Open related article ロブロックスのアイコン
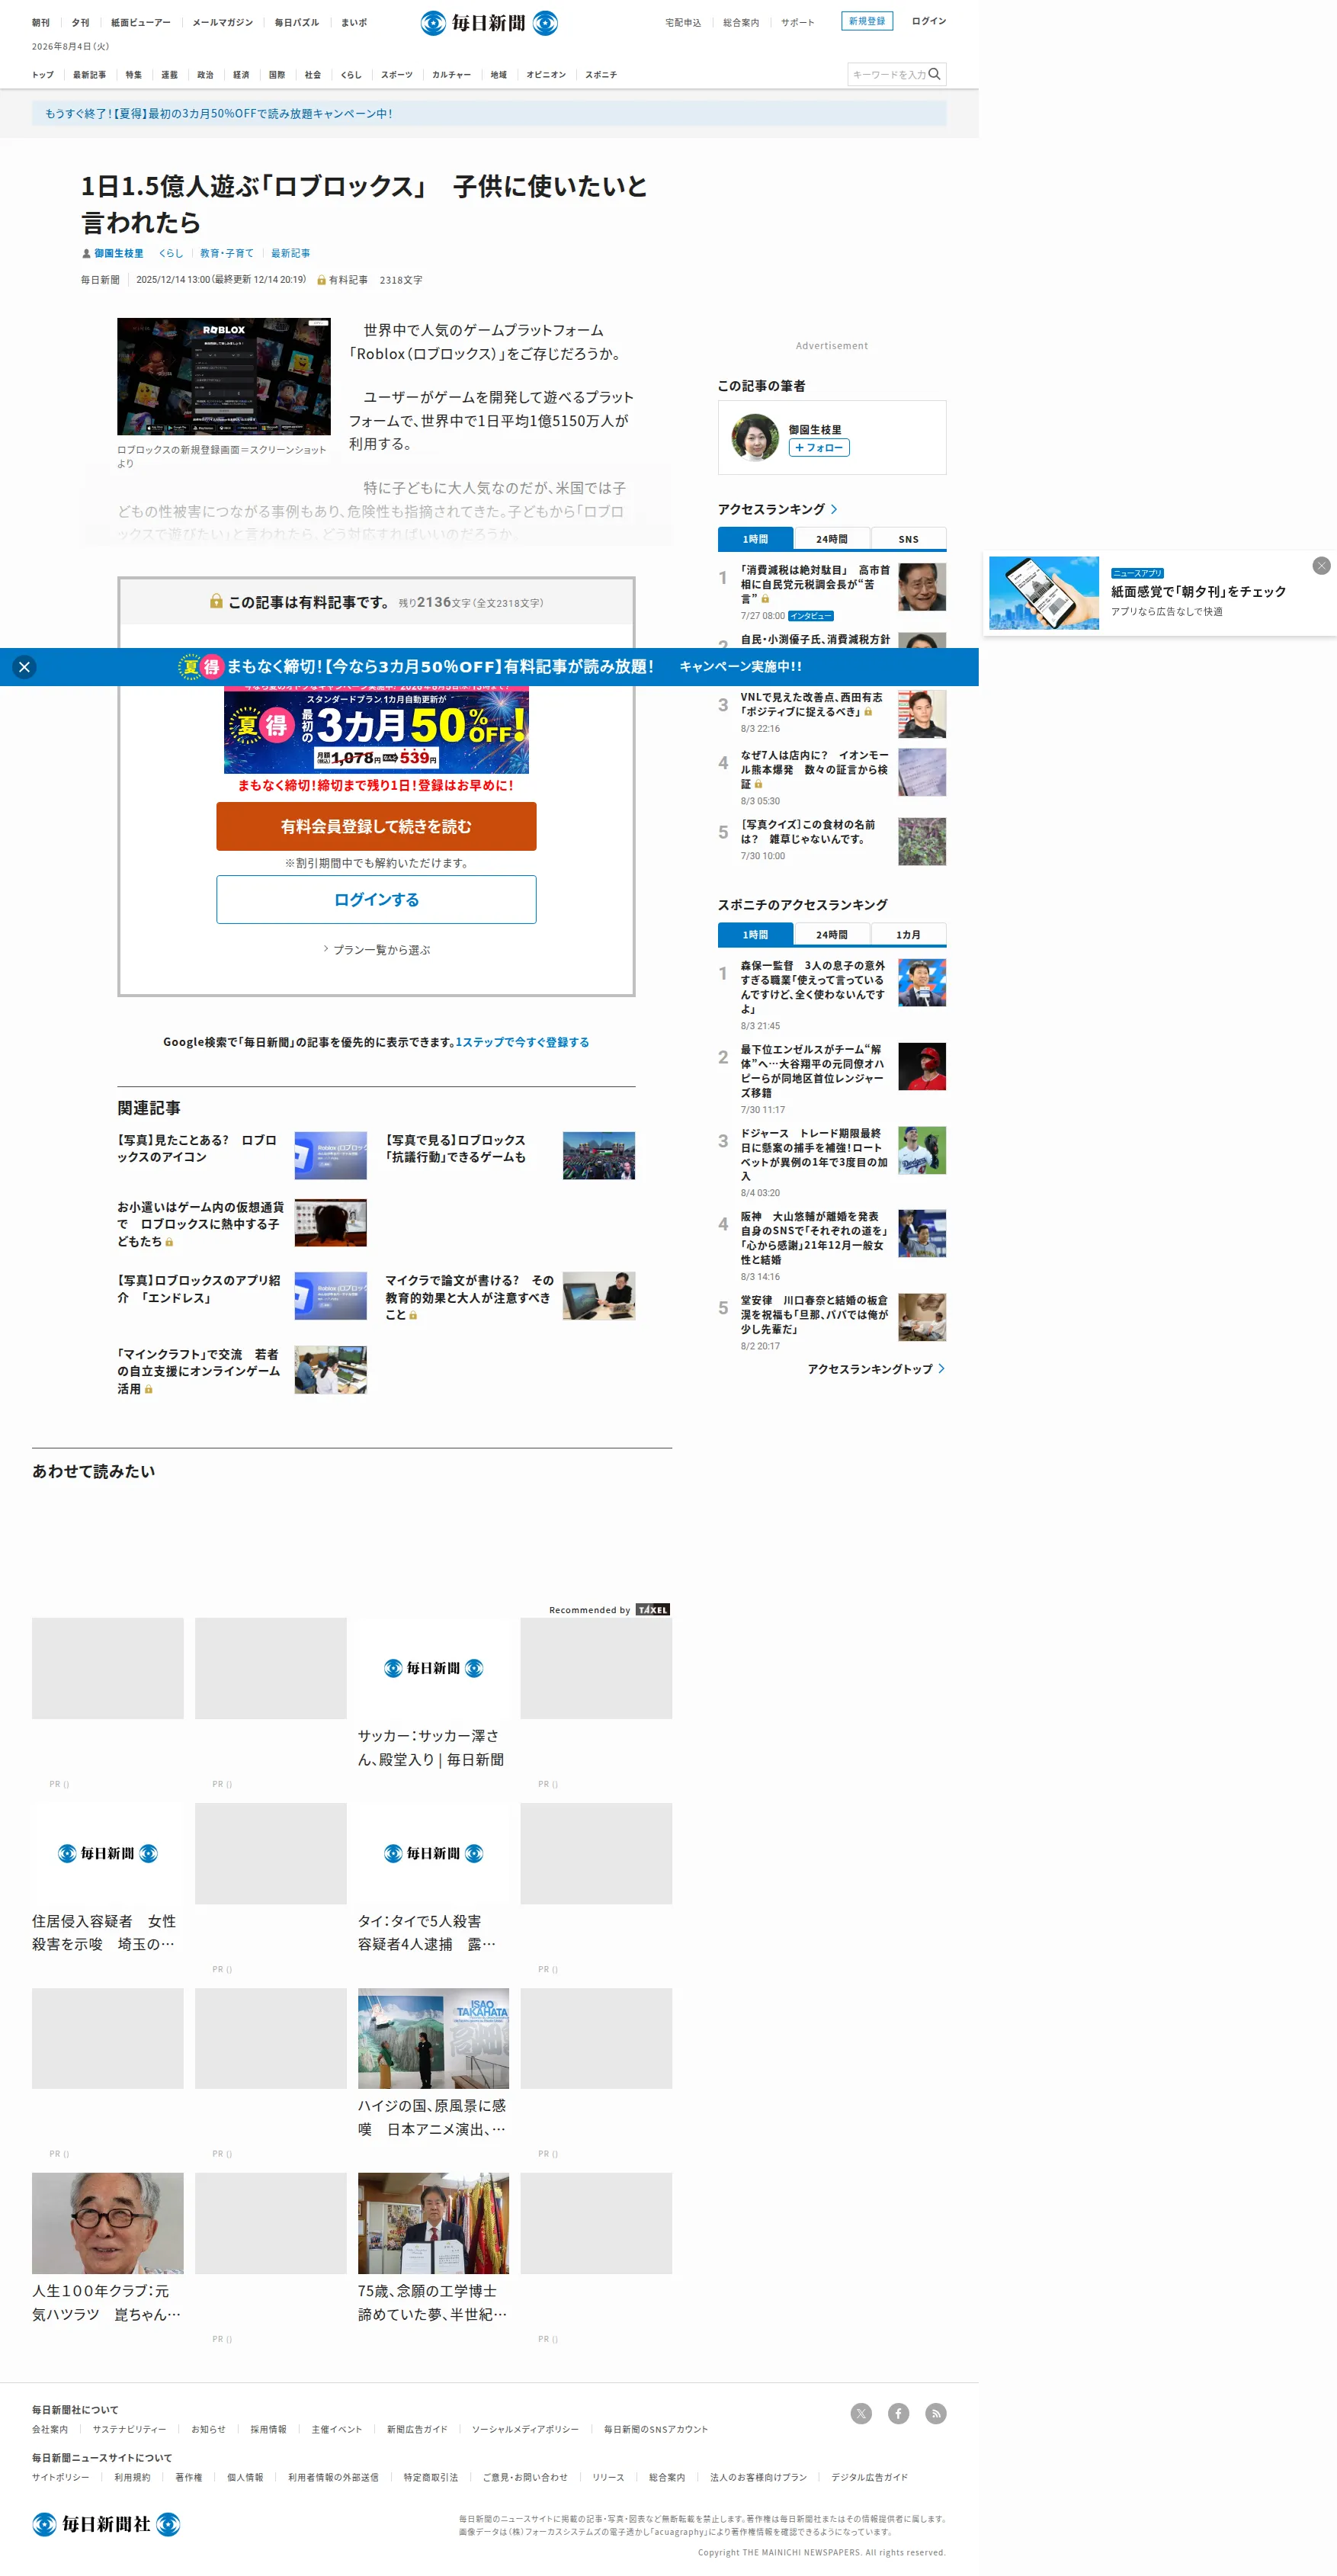The height and width of the screenshot is (2576, 1337). [197, 1148]
